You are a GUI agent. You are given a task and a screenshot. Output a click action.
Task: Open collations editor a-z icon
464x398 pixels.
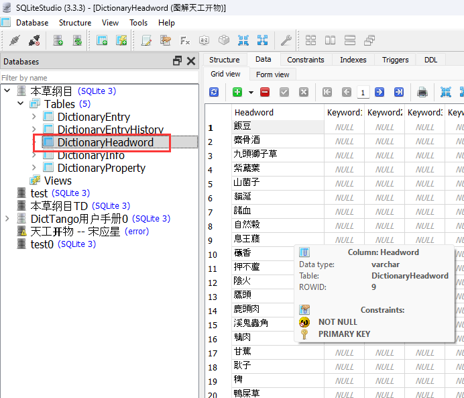tap(205, 40)
